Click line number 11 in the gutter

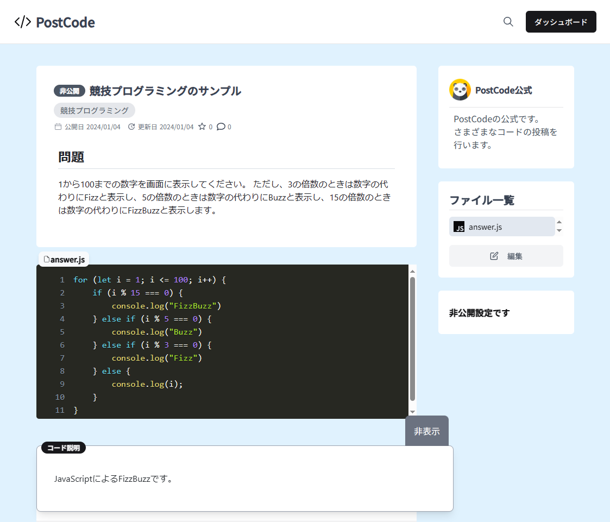pyautogui.click(x=60, y=410)
